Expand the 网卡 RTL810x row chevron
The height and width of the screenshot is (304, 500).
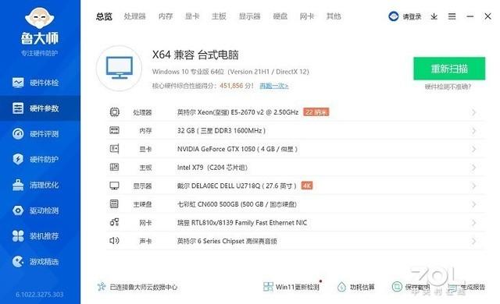pyautogui.click(x=474, y=223)
